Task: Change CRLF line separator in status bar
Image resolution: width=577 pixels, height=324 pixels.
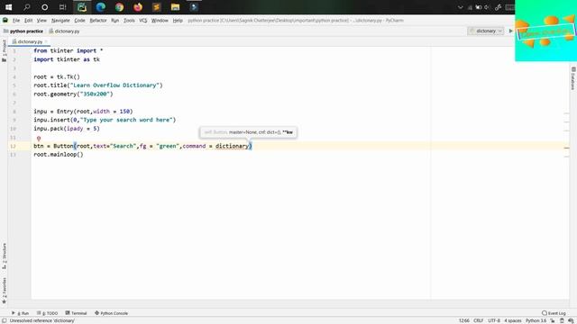Action: point(479,320)
